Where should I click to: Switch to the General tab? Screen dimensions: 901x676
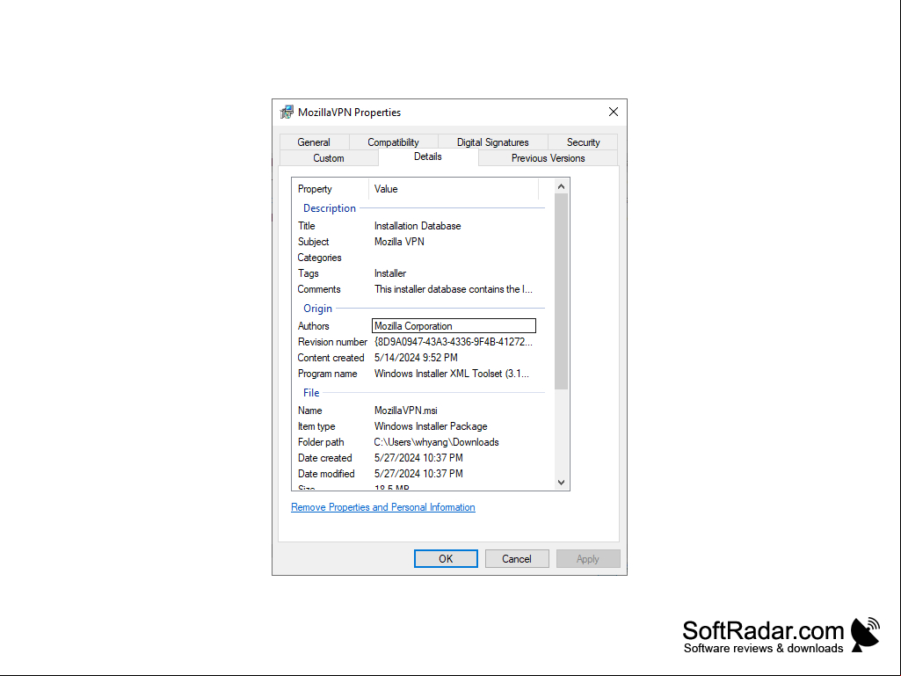(314, 142)
